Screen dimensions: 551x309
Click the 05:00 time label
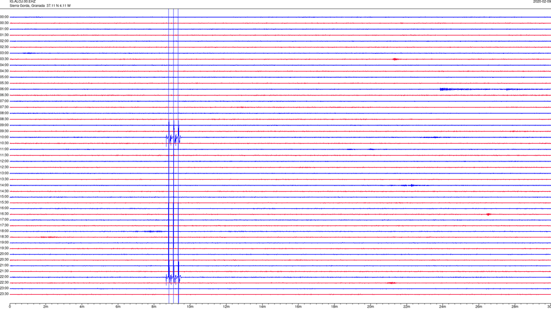tap(4, 77)
